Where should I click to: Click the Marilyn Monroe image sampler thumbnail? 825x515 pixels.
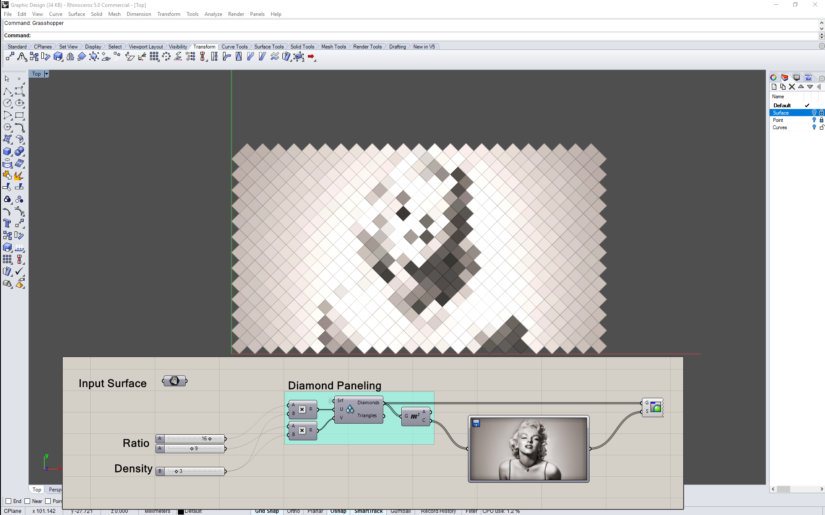(x=529, y=449)
